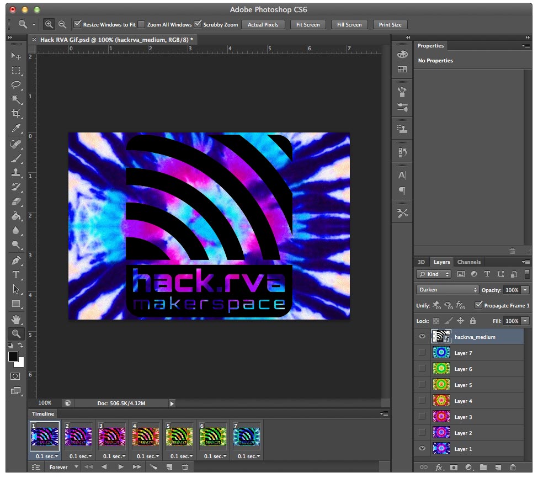Click the Zoom Out mode icon
538x478 pixels.
pyautogui.click(x=62, y=24)
